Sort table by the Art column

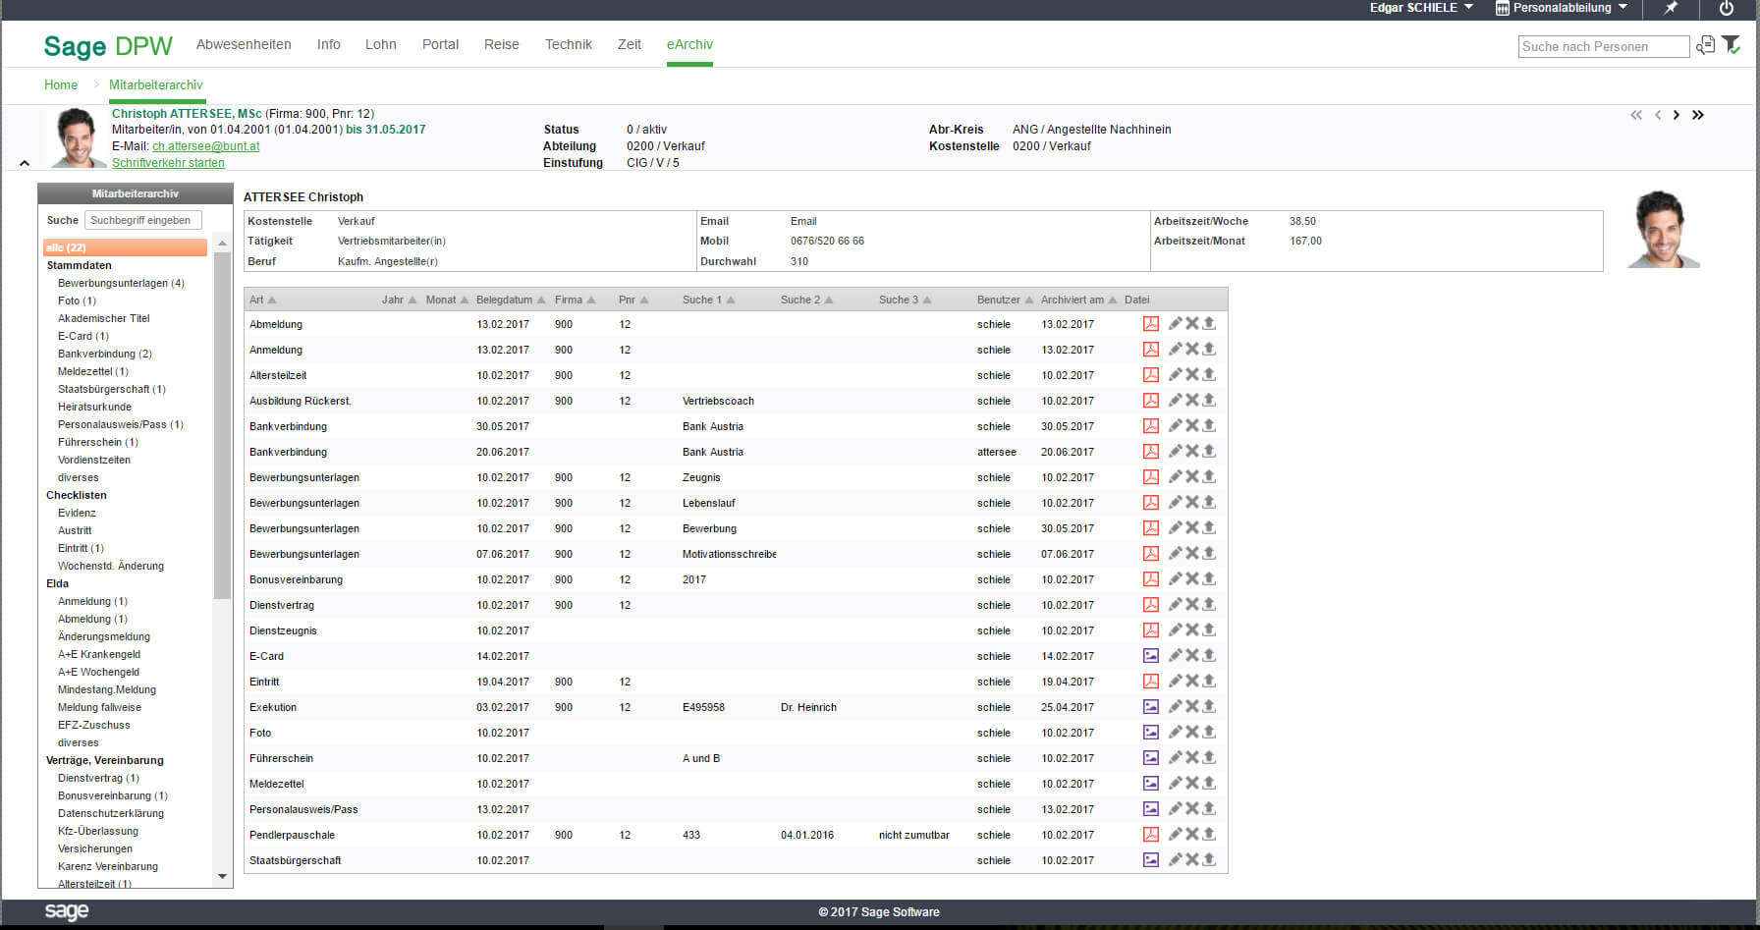[x=262, y=300]
